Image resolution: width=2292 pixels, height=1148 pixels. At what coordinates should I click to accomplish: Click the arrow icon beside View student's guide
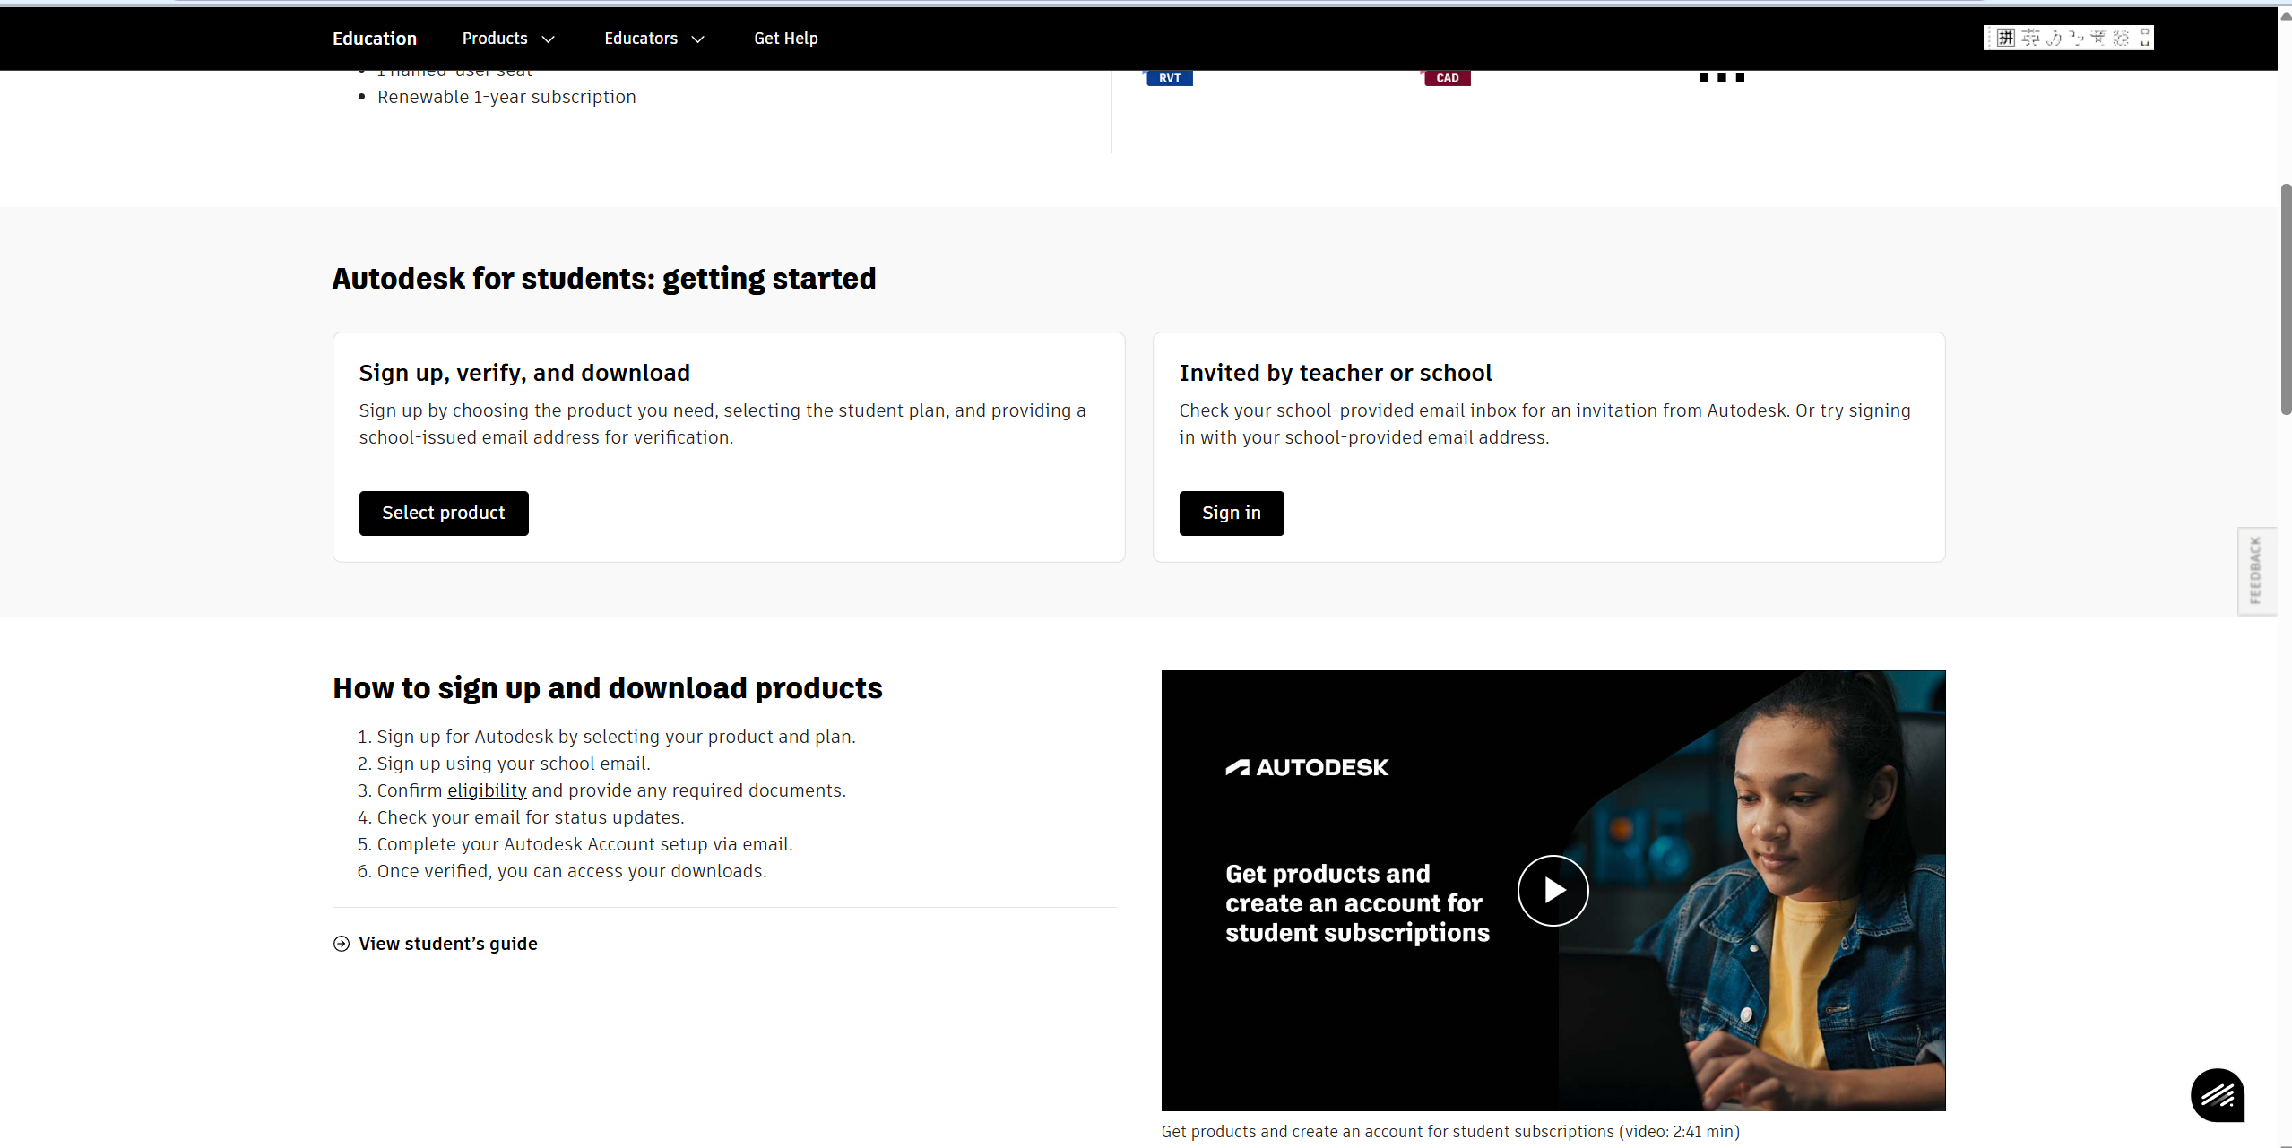coord(342,944)
